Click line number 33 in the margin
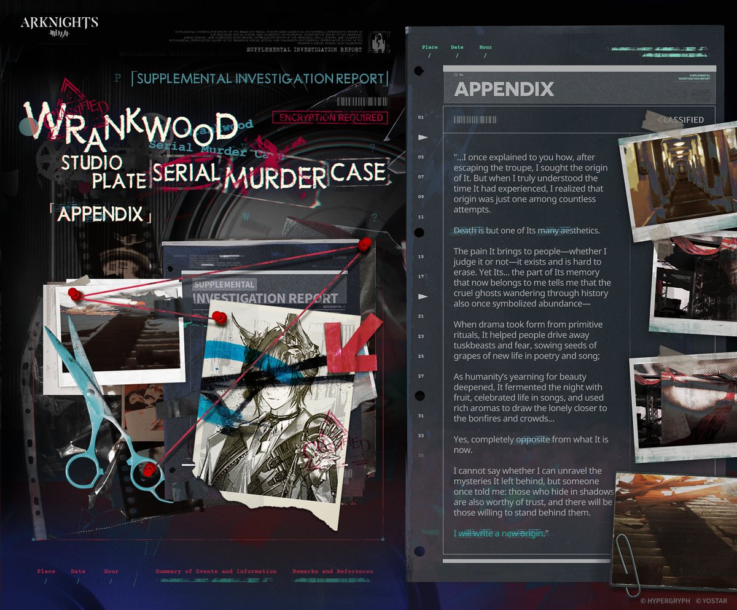 (421, 435)
